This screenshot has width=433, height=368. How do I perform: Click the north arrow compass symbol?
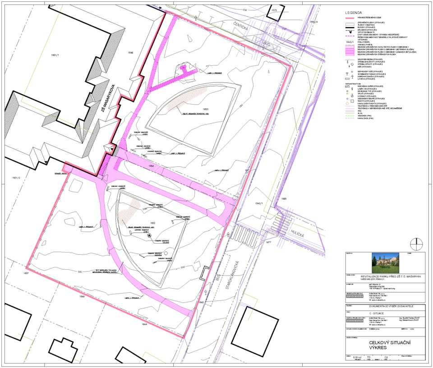click(x=416, y=243)
